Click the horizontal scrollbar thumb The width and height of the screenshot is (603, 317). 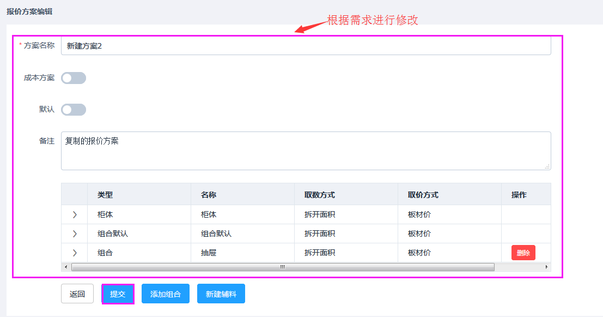282,267
